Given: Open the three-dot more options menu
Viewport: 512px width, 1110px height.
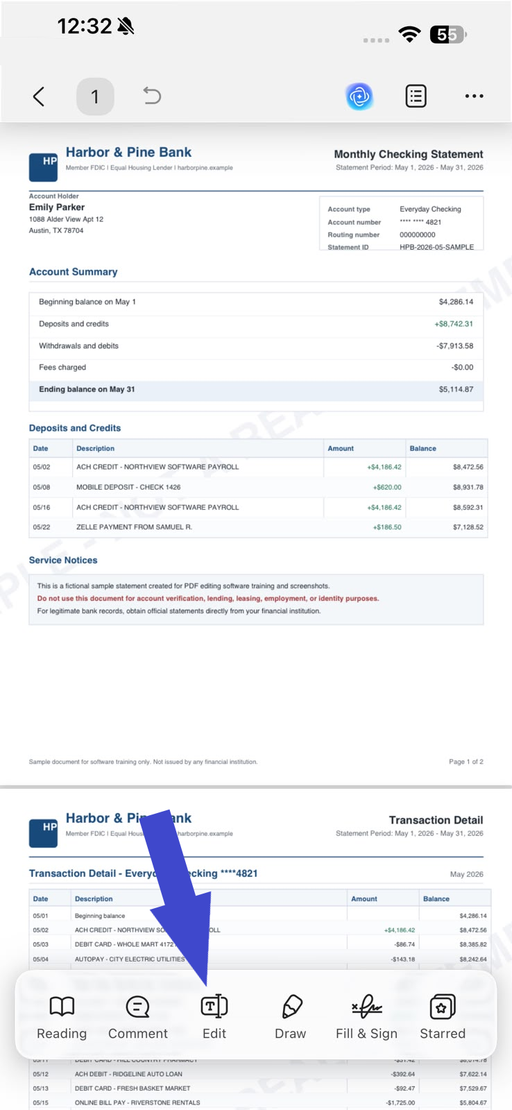Looking at the screenshot, I should [474, 96].
